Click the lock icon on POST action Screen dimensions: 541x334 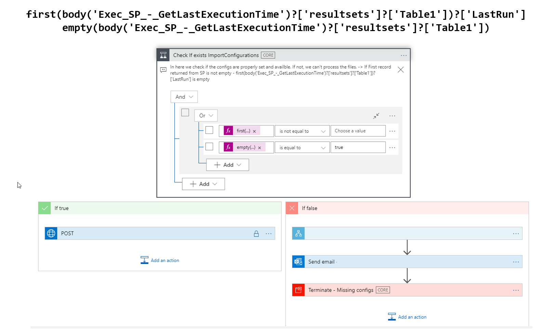tap(256, 234)
